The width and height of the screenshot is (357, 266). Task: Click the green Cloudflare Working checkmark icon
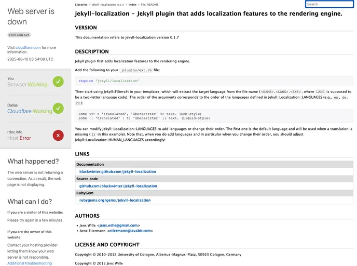58,109
